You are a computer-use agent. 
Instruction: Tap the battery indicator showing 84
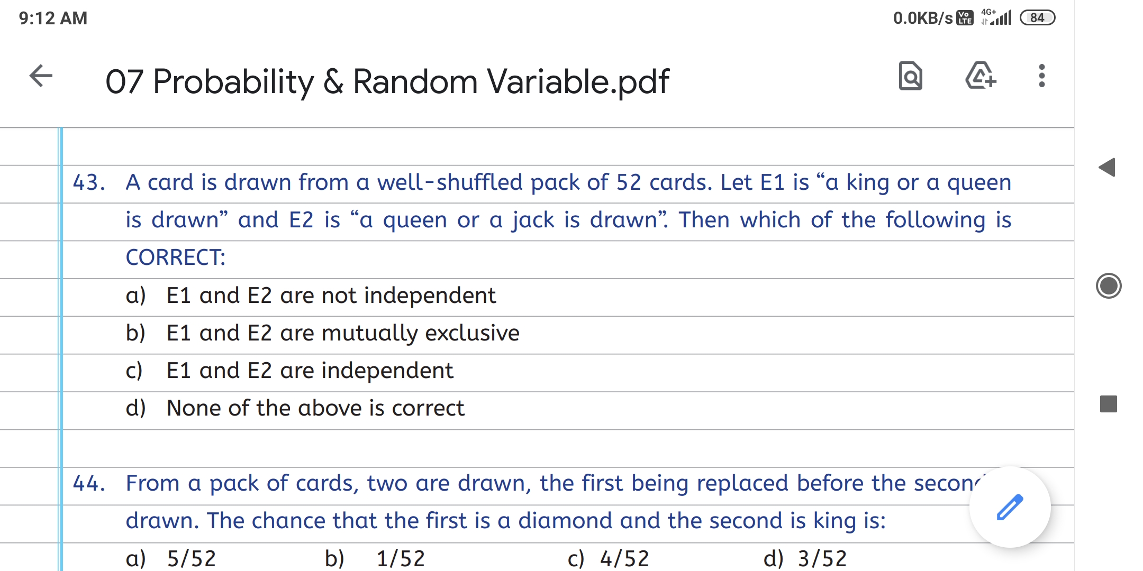point(1037,18)
